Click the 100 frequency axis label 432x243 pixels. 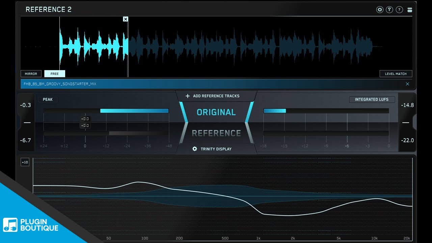tap(145, 238)
